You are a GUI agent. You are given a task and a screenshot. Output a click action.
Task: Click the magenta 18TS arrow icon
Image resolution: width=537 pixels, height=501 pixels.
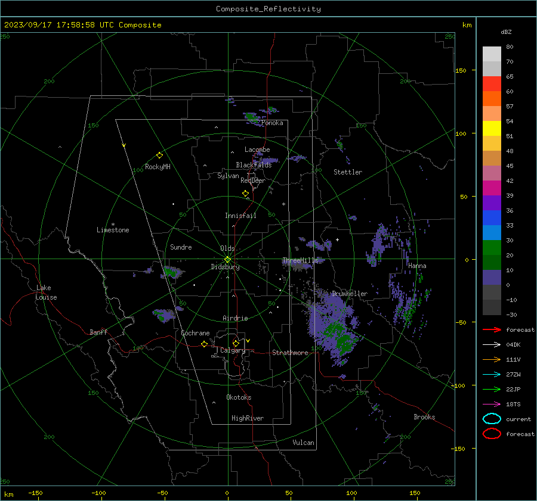pos(492,404)
